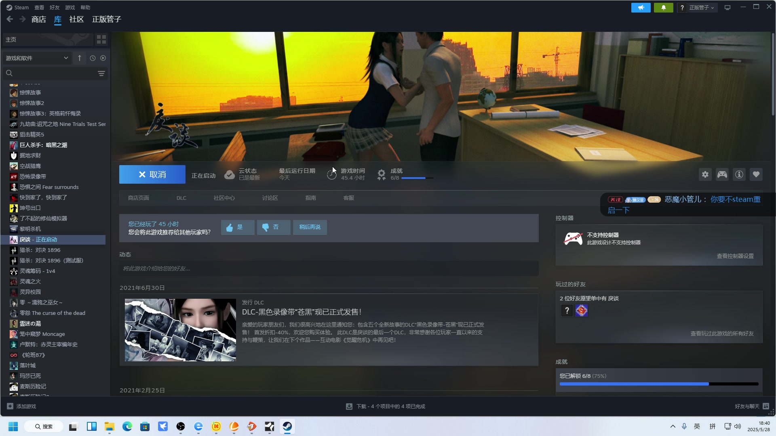Image resolution: width=776 pixels, height=436 pixels.
Task: Open game settings gear icon
Action: (705, 174)
